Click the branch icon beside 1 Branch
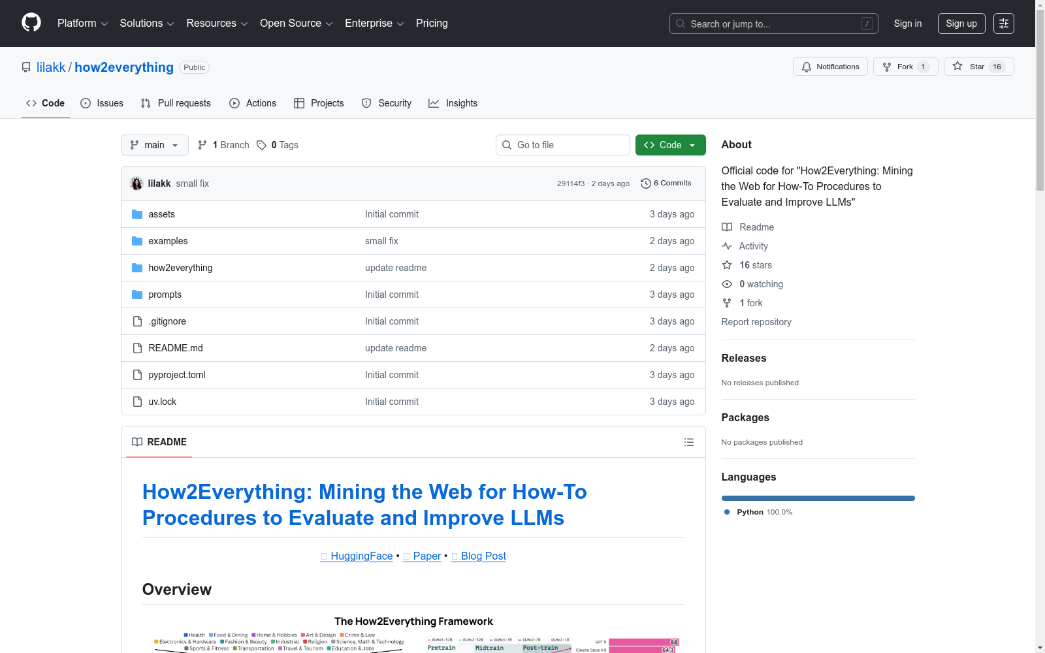The width and height of the screenshot is (1045, 653). [202, 145]
